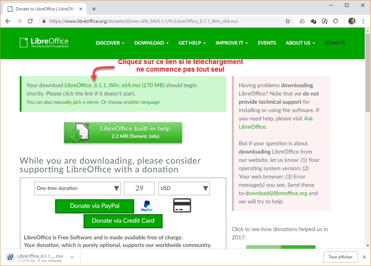Click the LibreOffice msi file icon in downloads bar

10,257
